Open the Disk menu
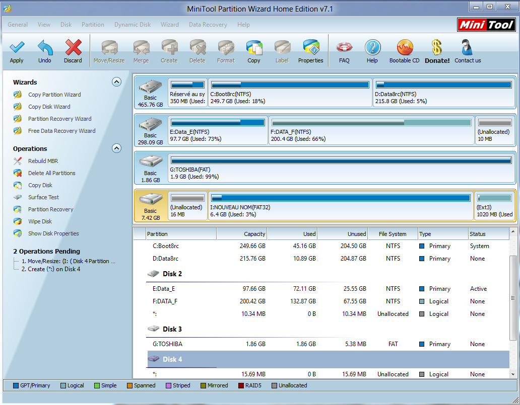The image size is (520, 405). 66,25
